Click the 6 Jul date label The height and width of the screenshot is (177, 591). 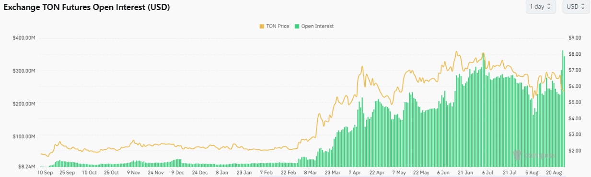[x=487, y=173]
